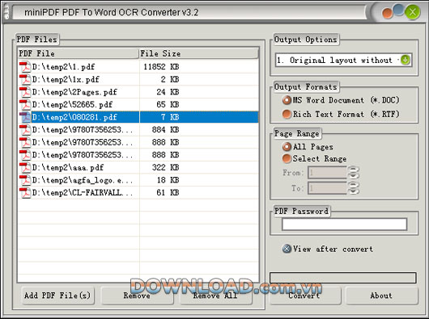Click the 61 KB file size cell

click(x=168, y=192)
